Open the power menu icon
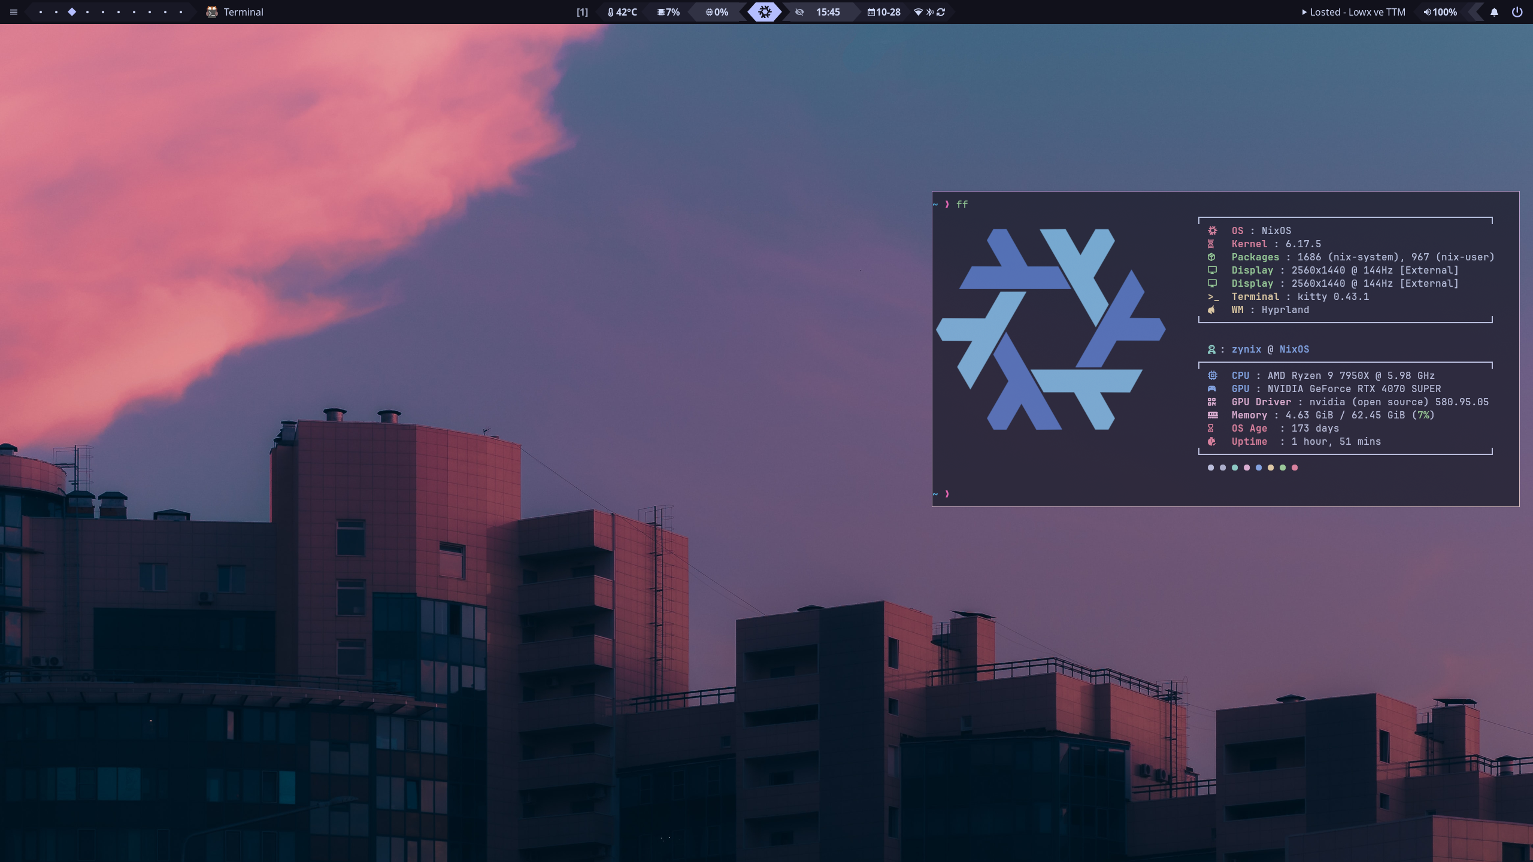1533x862 pixels. (x=1517, y=12)
